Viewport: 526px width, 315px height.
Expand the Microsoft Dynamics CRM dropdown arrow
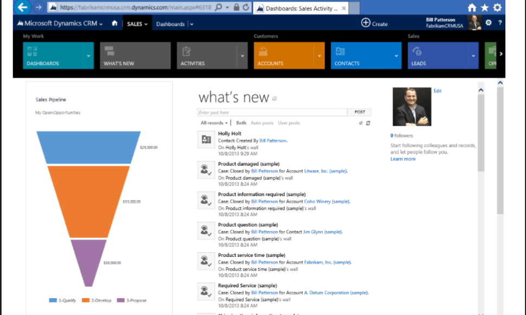tap(101, 24)
